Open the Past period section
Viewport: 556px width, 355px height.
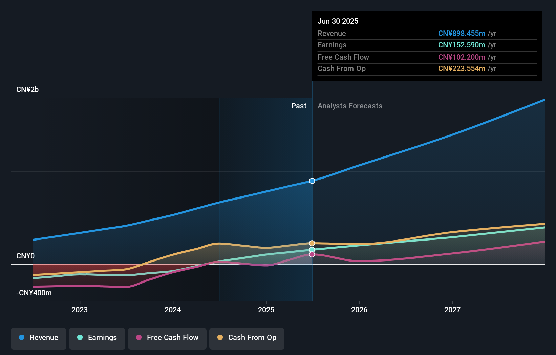[299, 106]
